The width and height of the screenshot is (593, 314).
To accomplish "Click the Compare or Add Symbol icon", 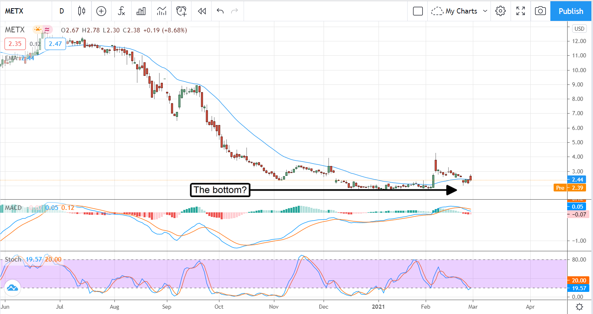I will pyautogui.click(x=101, y=11).
